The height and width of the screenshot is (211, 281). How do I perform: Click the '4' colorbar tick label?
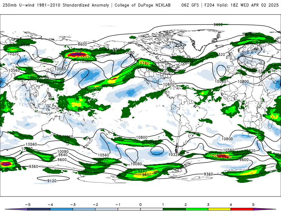231,205
